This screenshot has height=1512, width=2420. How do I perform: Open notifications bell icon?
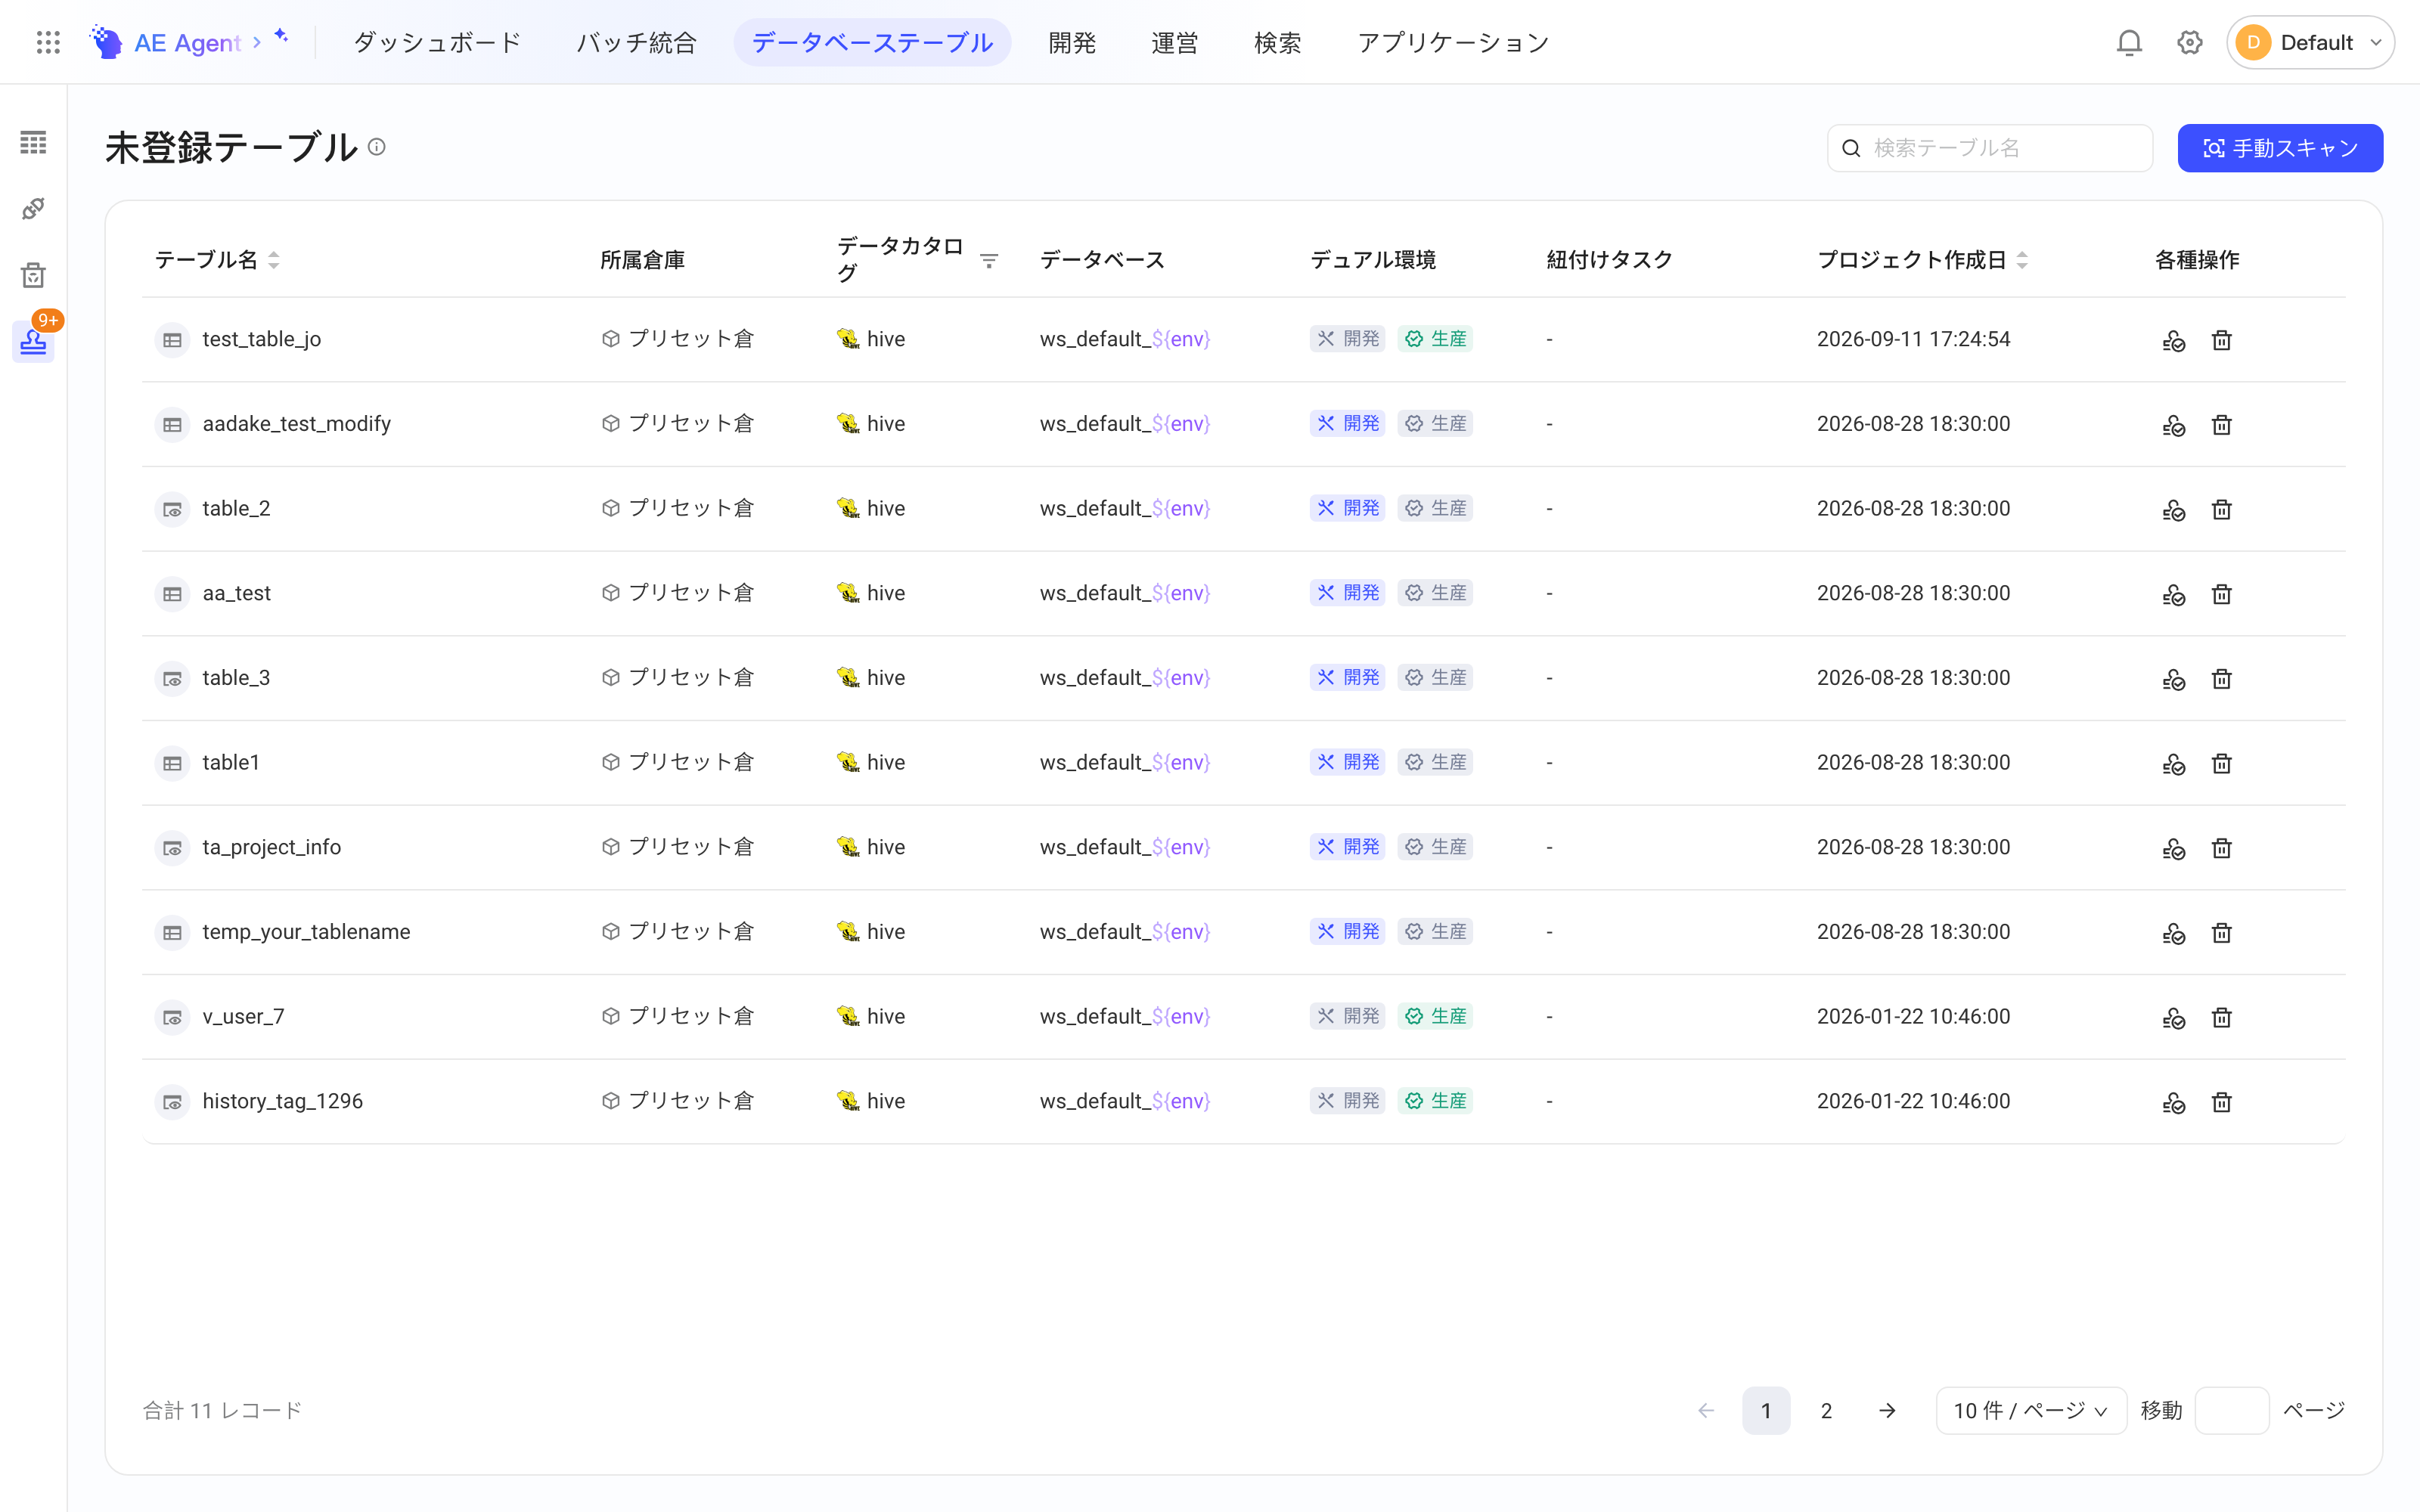pyautogui.click(x=2129, y=42)
